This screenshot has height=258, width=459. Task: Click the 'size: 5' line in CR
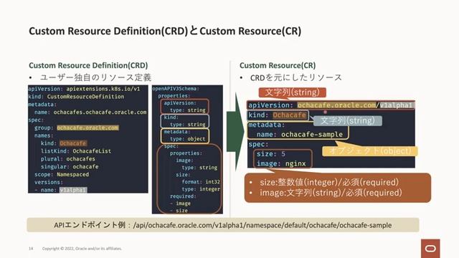point(271,154)
